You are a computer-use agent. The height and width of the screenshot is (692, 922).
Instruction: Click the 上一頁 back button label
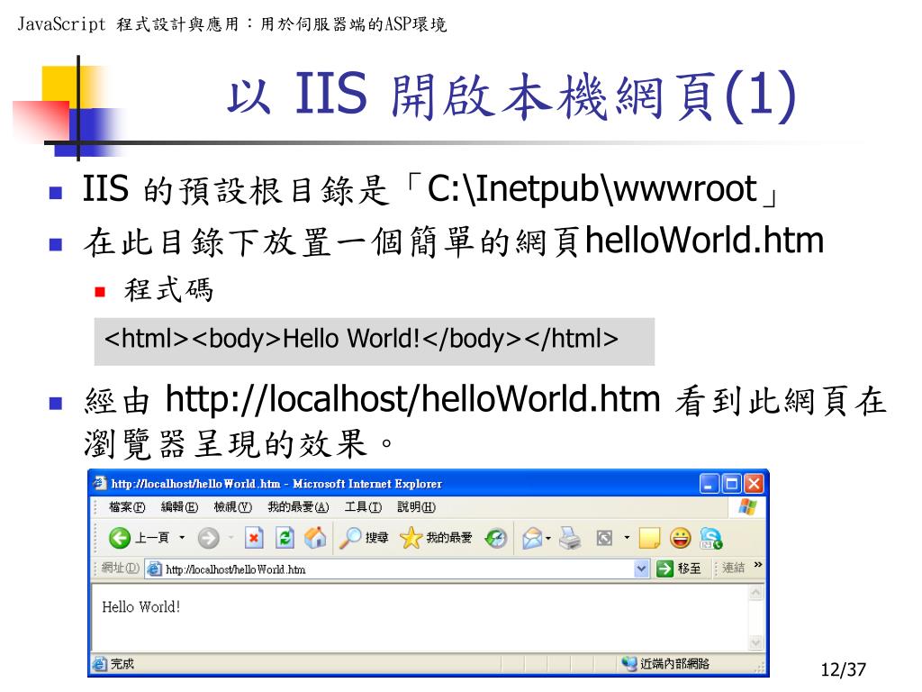[152, 538]
